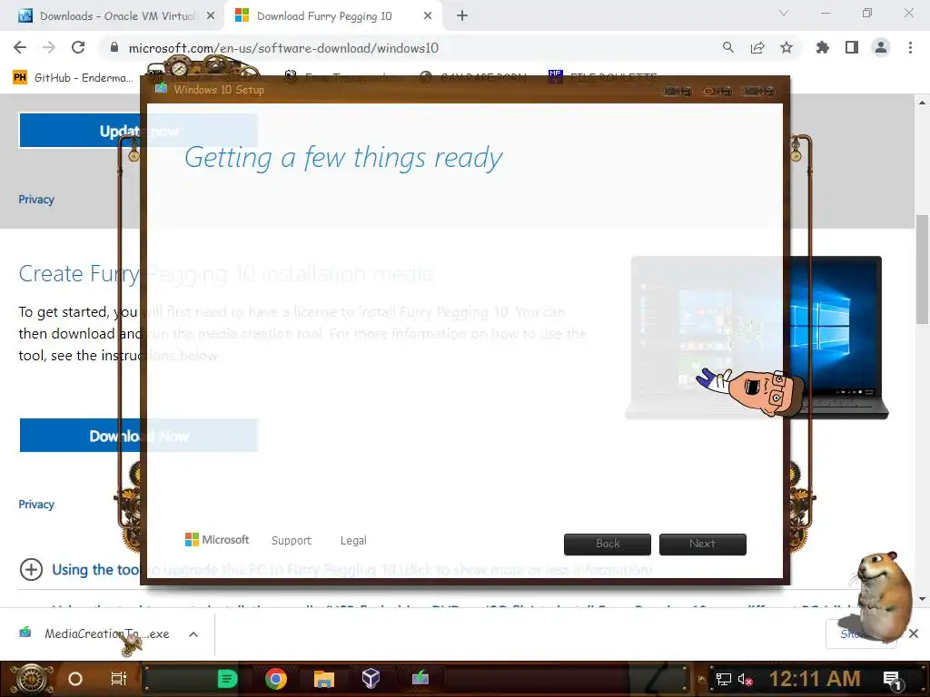Screen dimensions: 930x697
Task: Open the Chrome profile avatar menu
Action: 881,47
